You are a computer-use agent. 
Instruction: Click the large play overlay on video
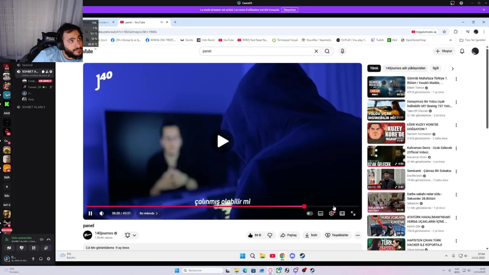(223, 141)
